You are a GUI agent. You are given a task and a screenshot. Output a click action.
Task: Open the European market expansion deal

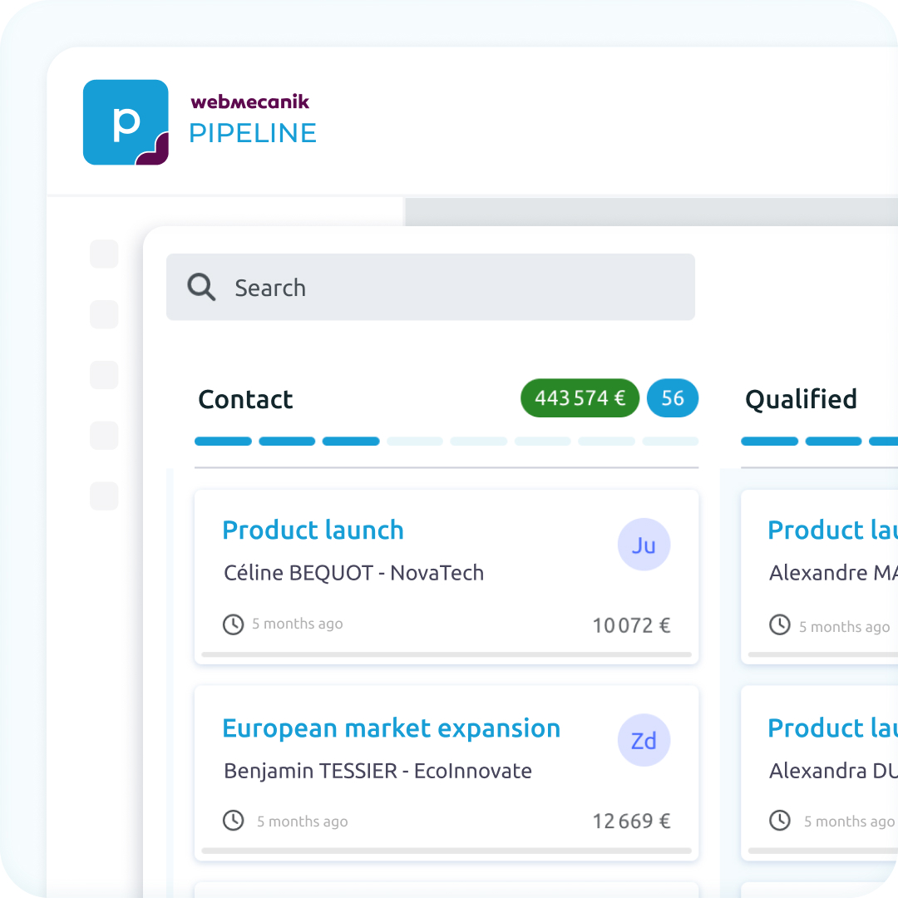391,728
